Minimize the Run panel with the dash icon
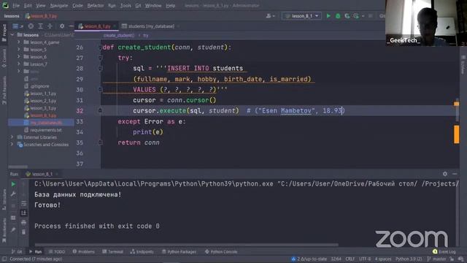Screen dimensions: 467x263 (455, 174)
